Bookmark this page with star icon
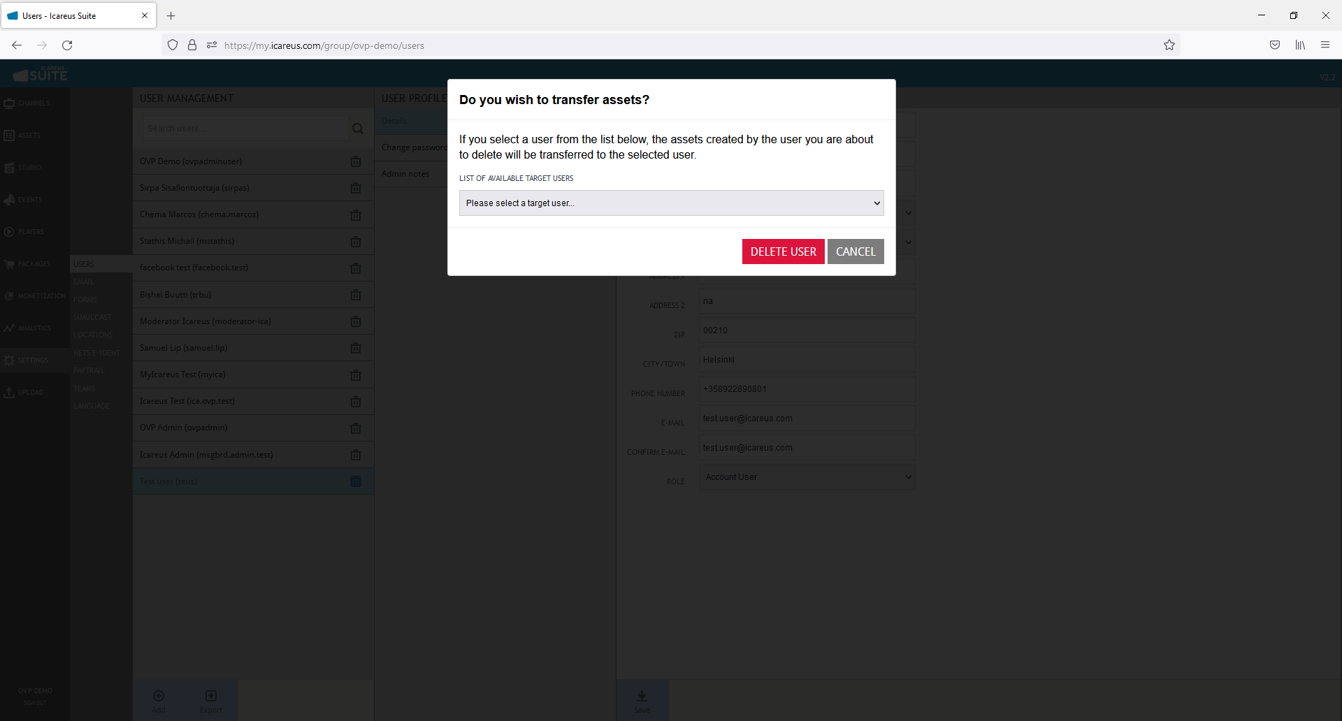The width and height of the screenshot is (1342, 721). tap(1169, 45)
